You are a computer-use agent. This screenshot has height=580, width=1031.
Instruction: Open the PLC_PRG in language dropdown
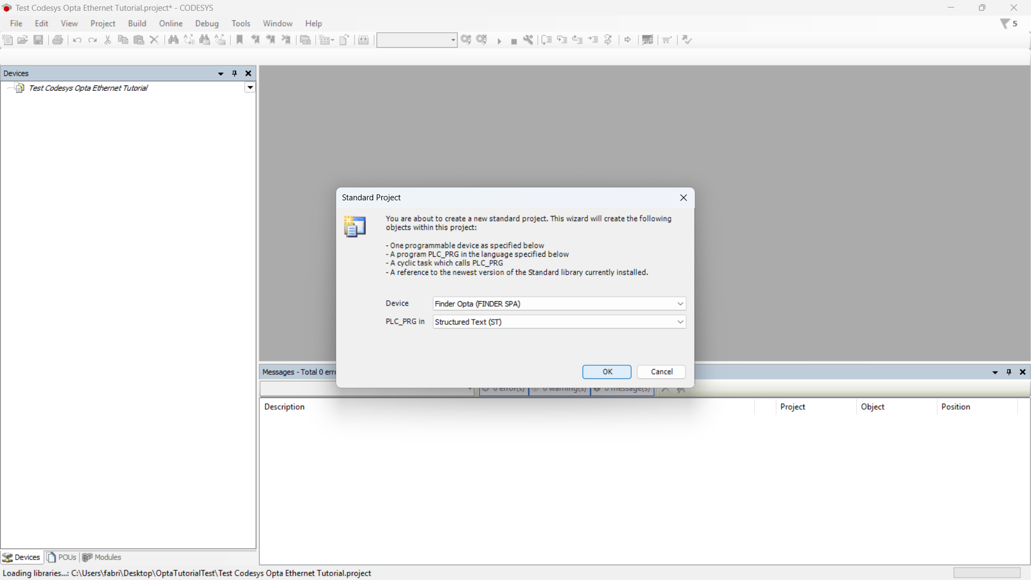click(x=680, y=322)
